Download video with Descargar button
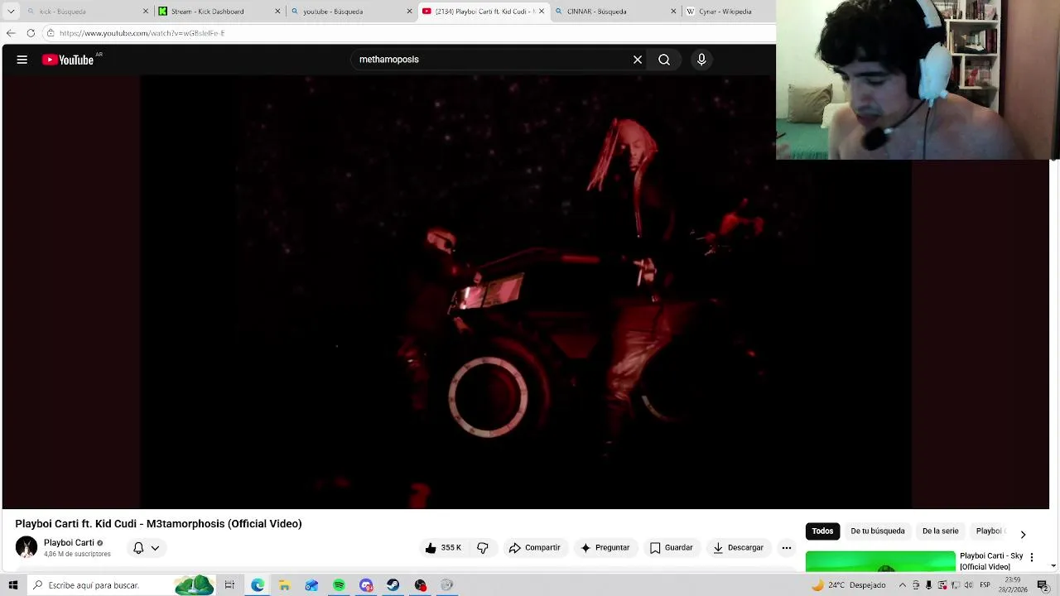This screenshot has height=596, width=1060. pyautogui.click(x=738, y=548)
